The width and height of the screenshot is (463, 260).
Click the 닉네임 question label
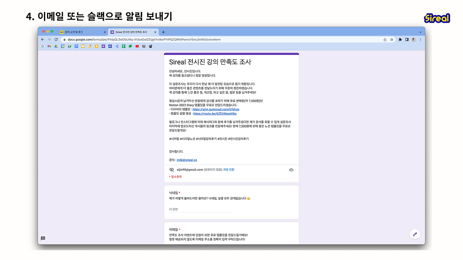pos(174,193)
